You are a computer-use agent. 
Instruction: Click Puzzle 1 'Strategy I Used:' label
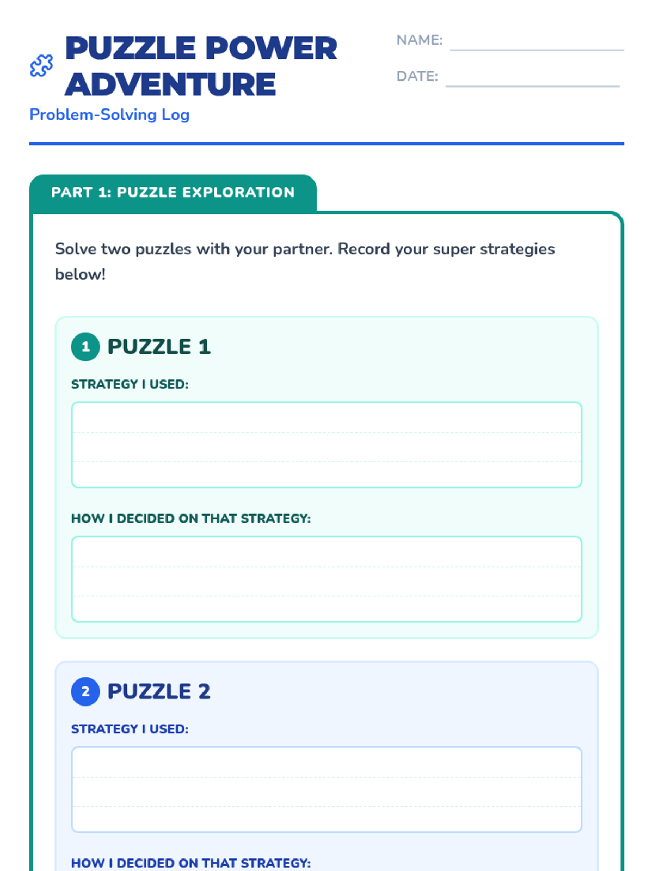coord(130,384)
